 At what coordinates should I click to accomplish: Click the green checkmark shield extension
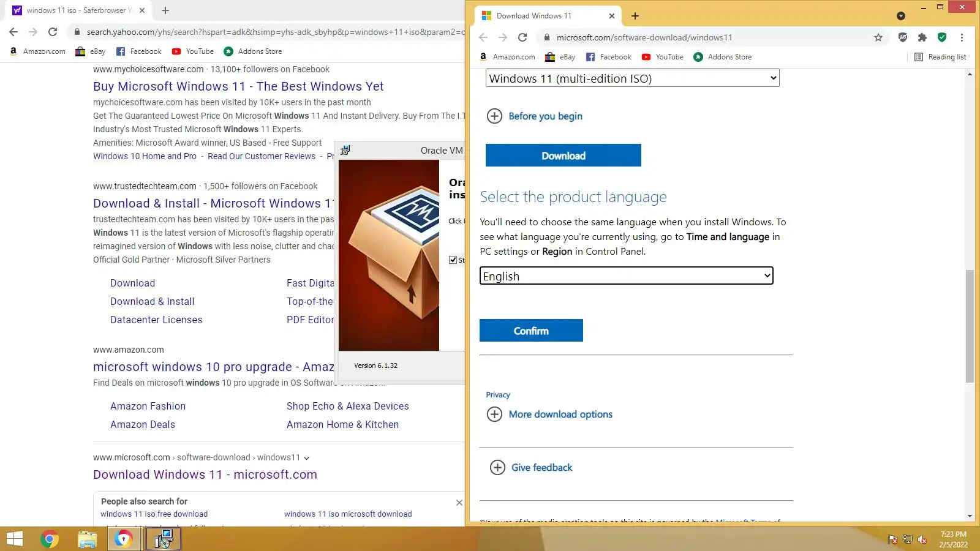click(x=942, y=37)
